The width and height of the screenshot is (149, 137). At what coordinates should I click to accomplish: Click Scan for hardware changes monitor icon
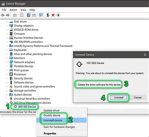pyautogui.click(x=41, y=15)
